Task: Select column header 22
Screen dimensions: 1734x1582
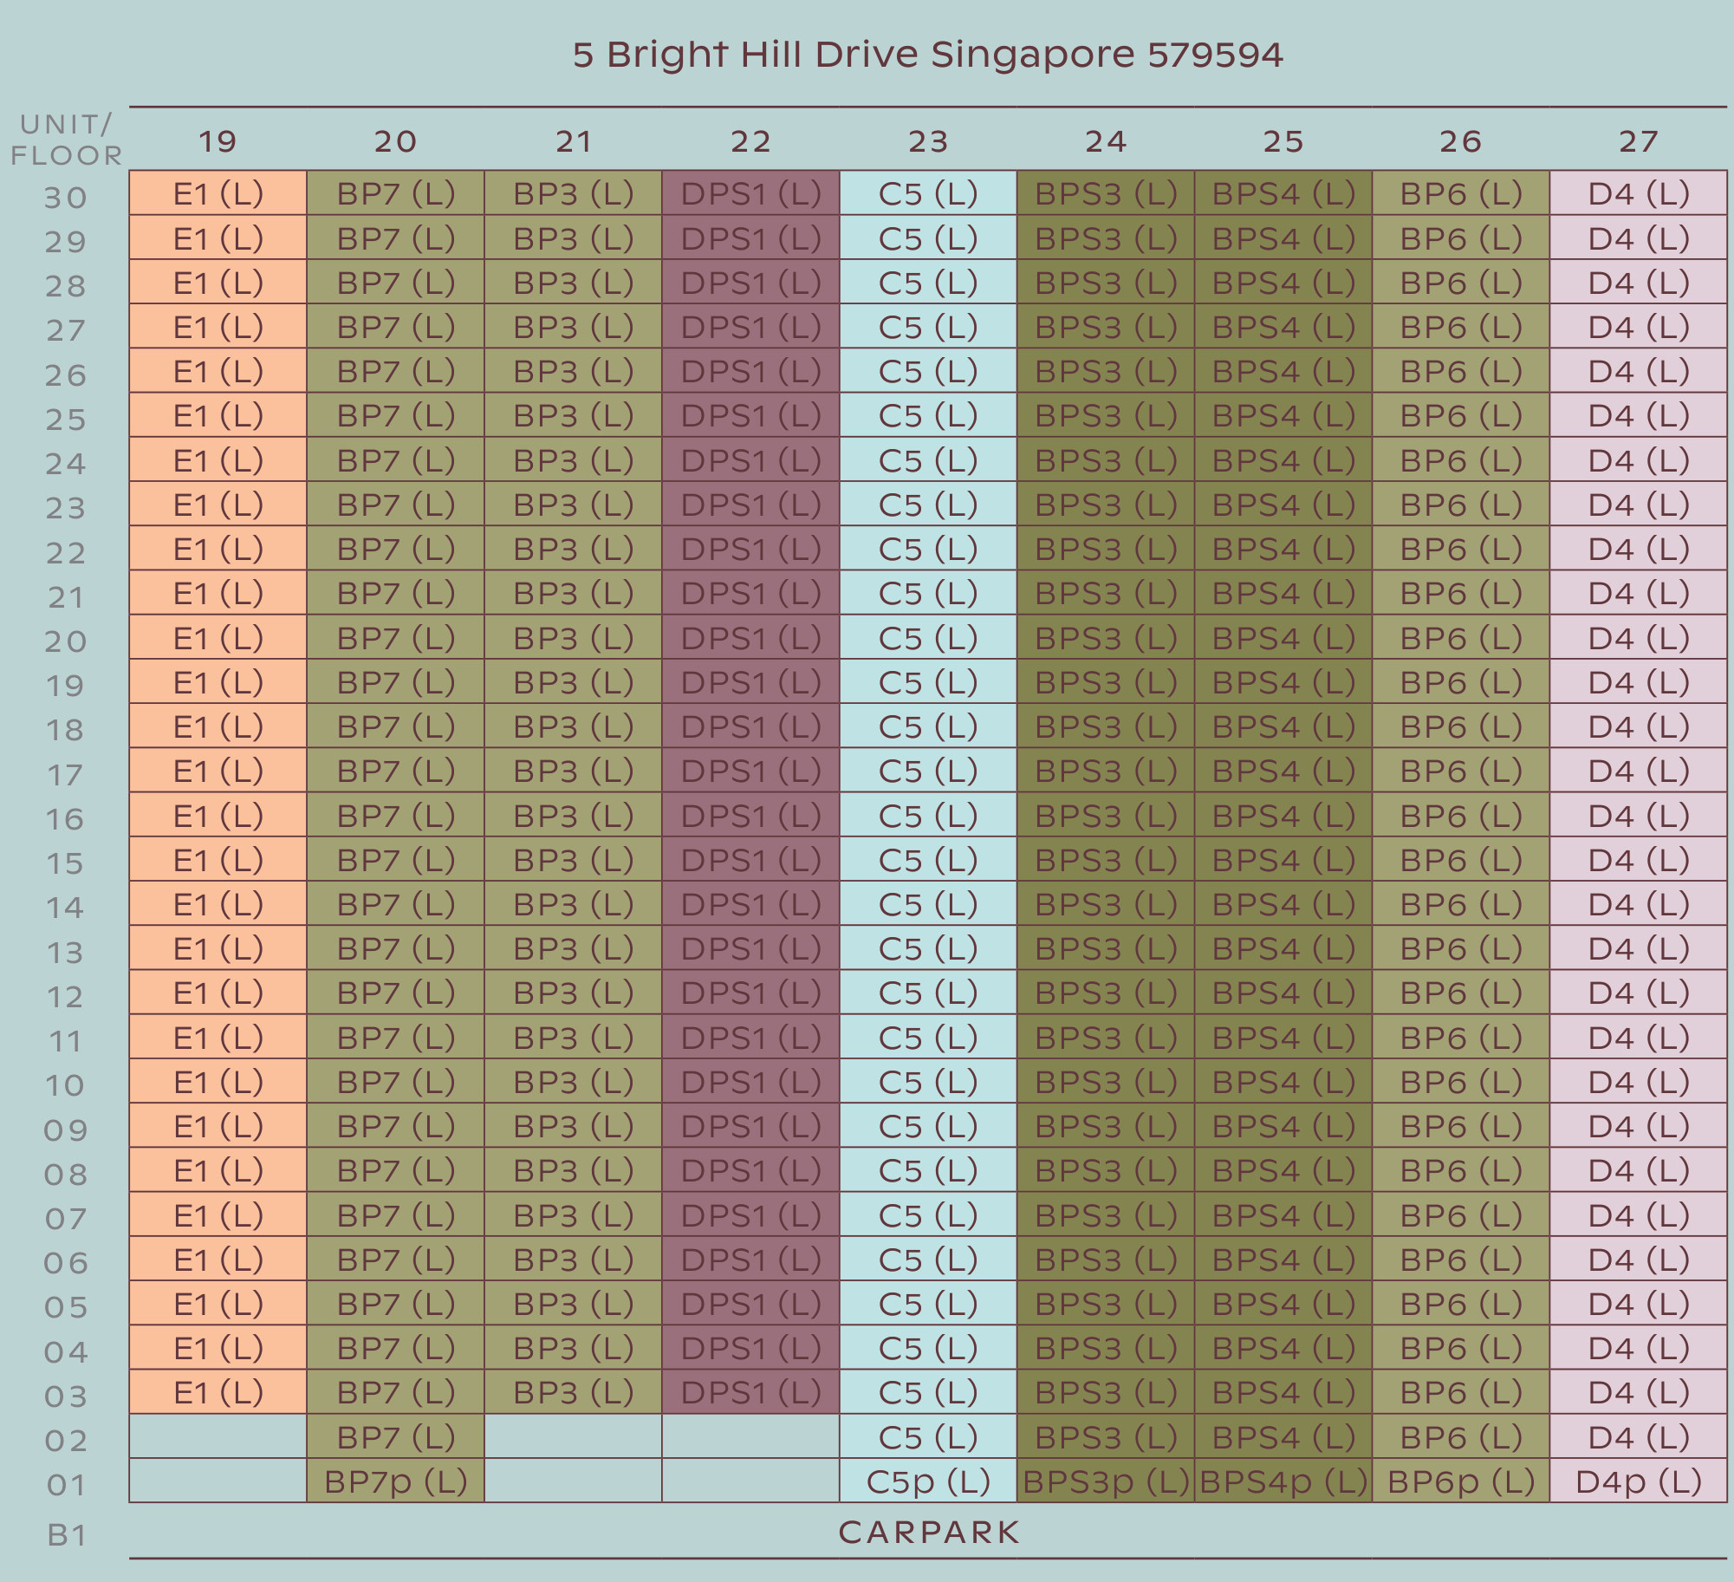Action: pos(750,141)
